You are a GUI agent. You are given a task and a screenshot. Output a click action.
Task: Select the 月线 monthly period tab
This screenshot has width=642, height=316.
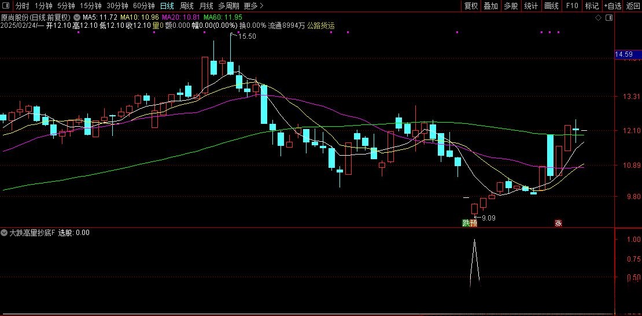(x=206, y=6)
